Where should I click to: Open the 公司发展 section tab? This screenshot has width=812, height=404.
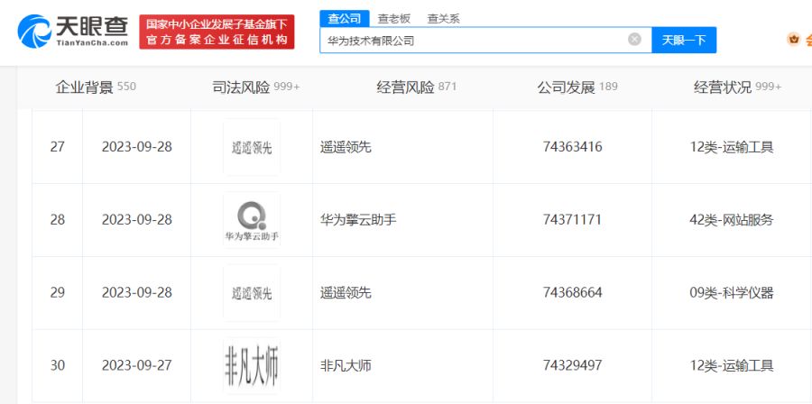[x=577, y=87]
